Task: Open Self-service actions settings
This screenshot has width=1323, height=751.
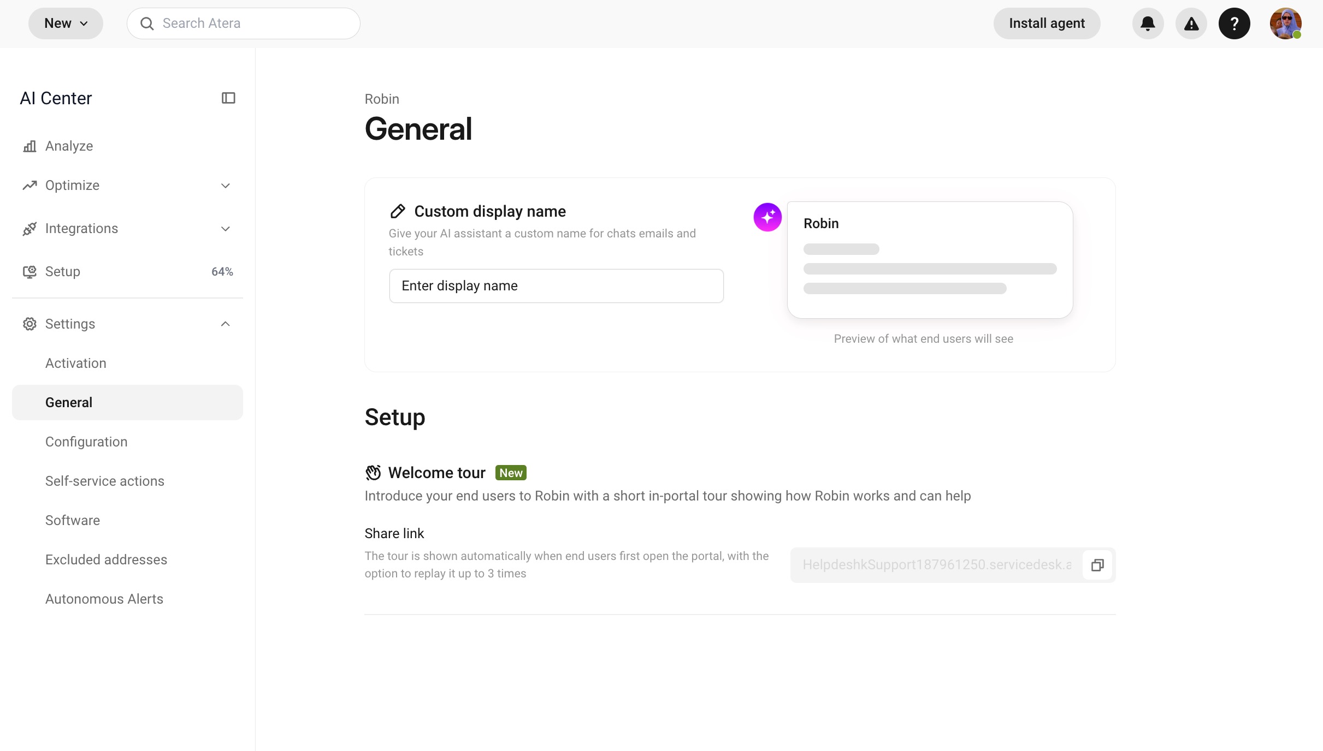Action: [127, 481]
